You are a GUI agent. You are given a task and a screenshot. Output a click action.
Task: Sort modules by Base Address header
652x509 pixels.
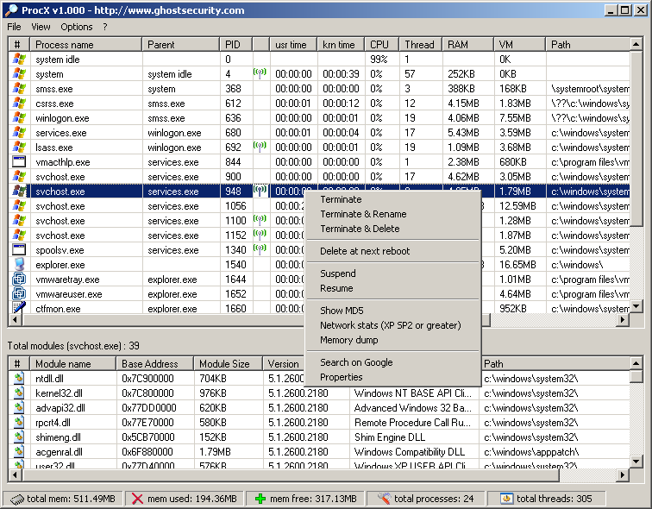point(144,364)
